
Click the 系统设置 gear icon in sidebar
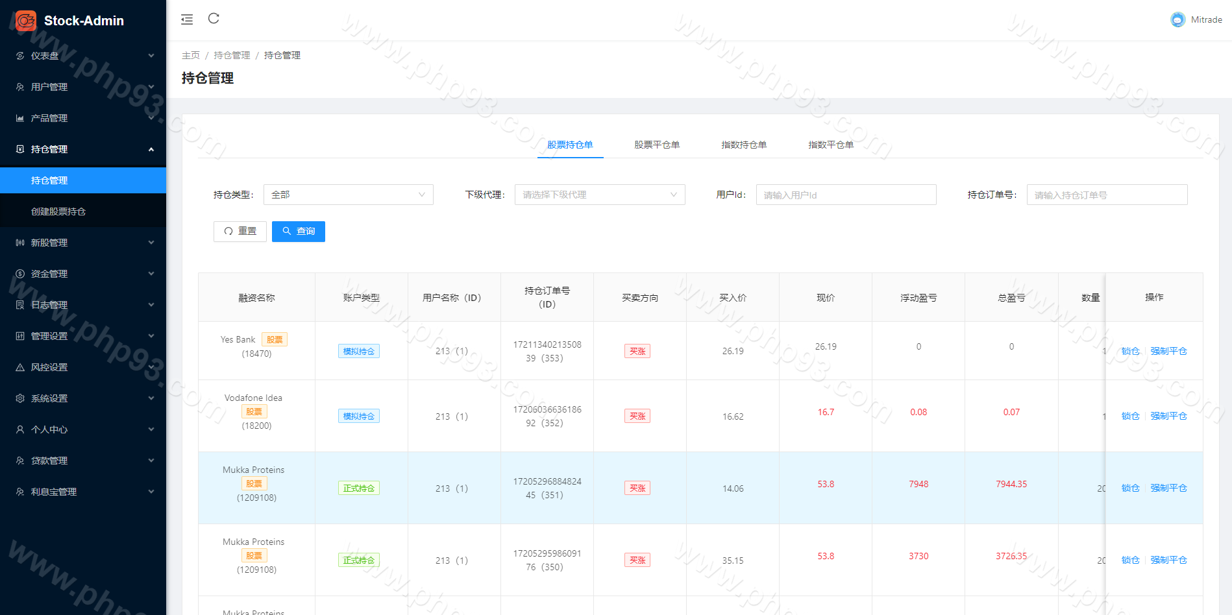[20, 398]
